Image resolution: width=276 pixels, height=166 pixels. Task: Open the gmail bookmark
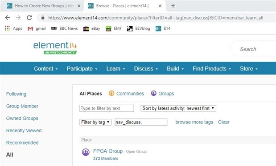click(37, 28)
